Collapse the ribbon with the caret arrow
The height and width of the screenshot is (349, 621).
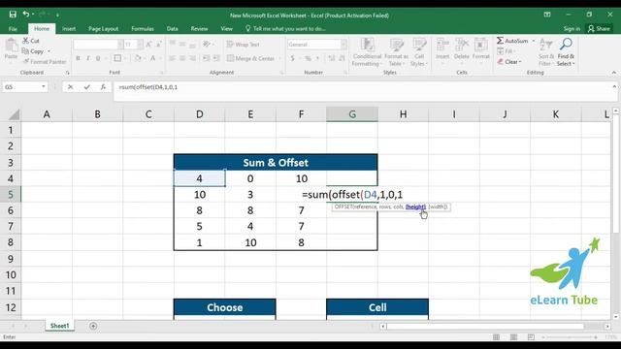click(x=614, y=73)
